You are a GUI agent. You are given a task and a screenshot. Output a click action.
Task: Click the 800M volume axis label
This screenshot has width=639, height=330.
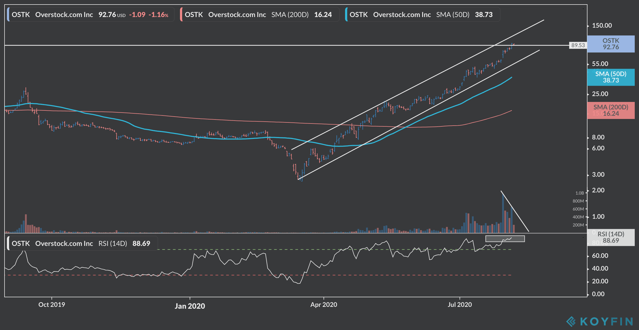pos(578,201)
